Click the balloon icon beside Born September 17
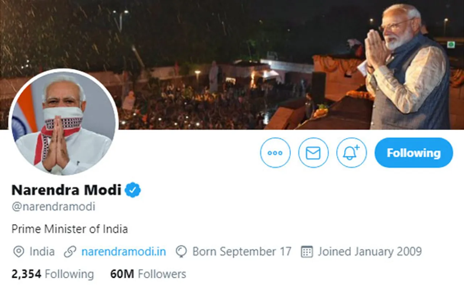The height and width of the screenshot is (285, 464). click(181, 251)
